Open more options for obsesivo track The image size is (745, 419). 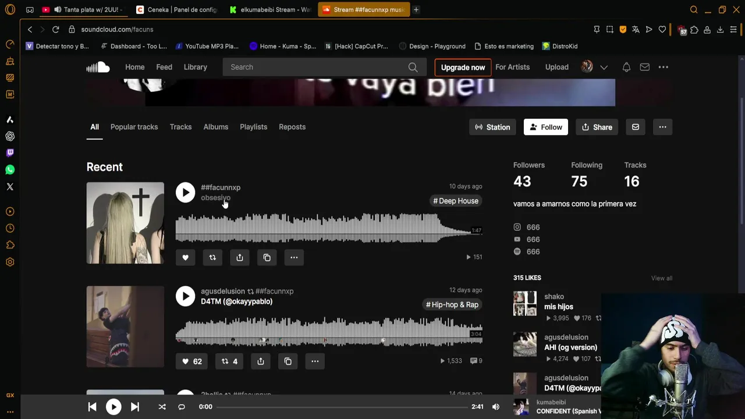294,257
